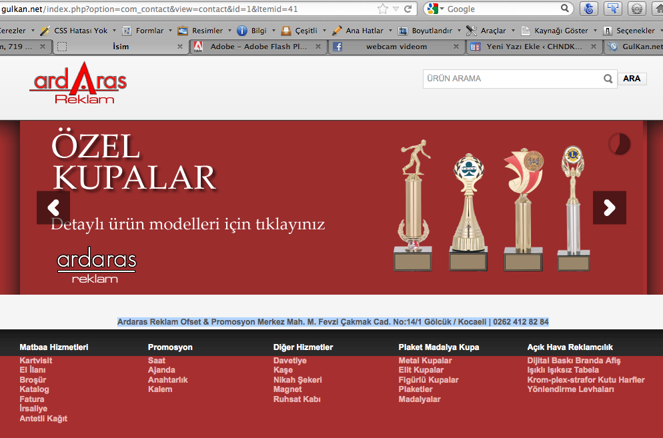Click the ARA search button

tap(632, 79)
